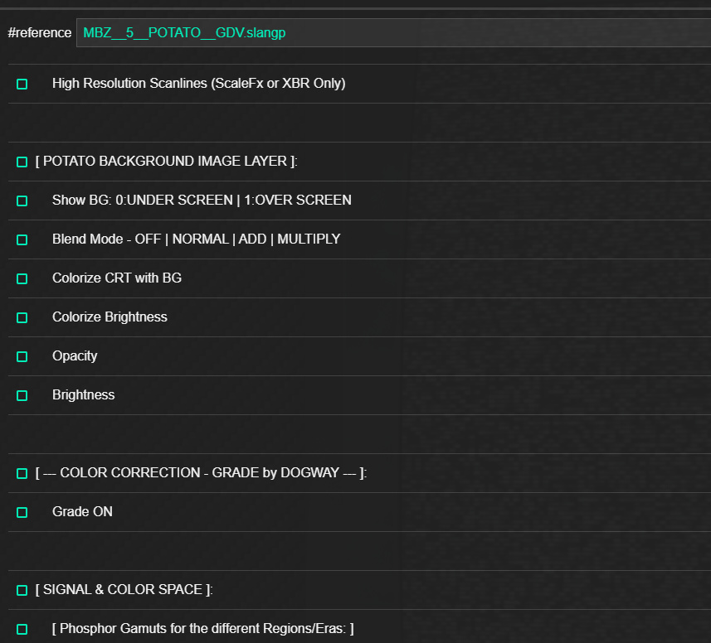Click the POTATO BACKGROUND IMAGE LAYER heading
This screenshot has width=711, height=643.
click(166, 162)
